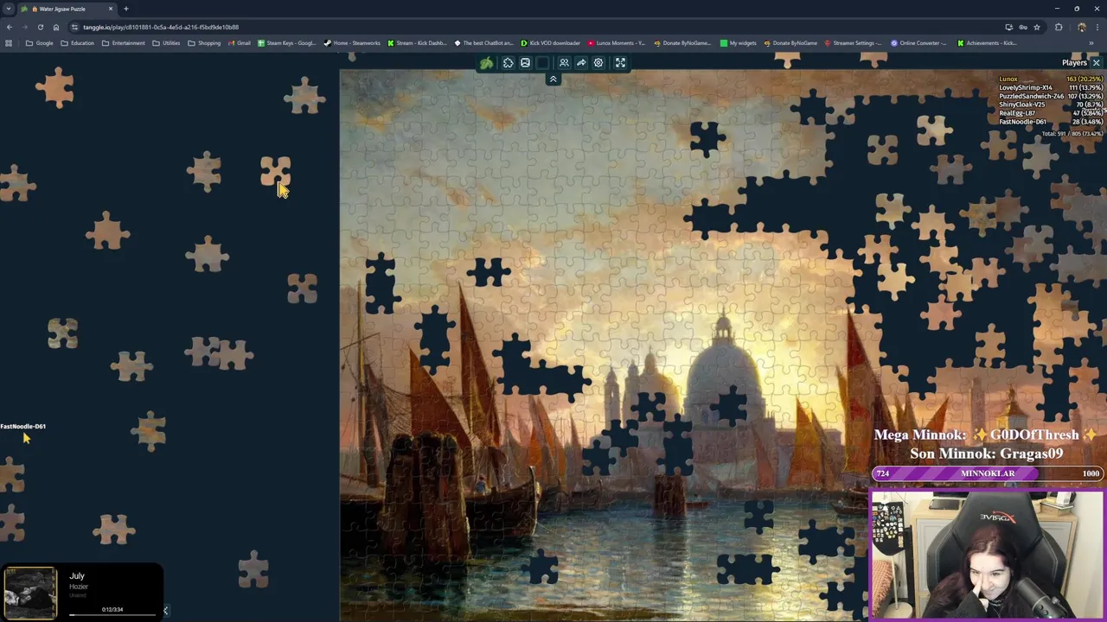Click the Players panel label

click(1074, 62)
